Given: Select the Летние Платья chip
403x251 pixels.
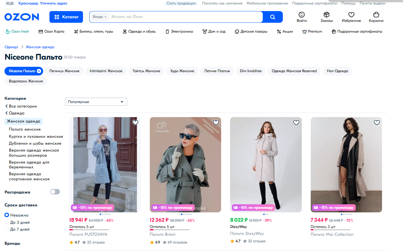Looking at the screenshot, I should click(217, 71).
